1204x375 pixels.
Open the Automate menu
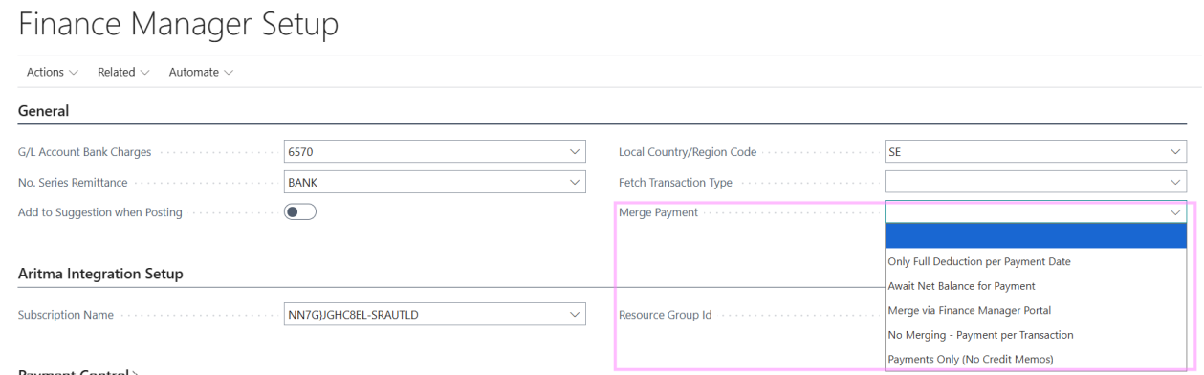pyautogui.click(x=201, y=72)
